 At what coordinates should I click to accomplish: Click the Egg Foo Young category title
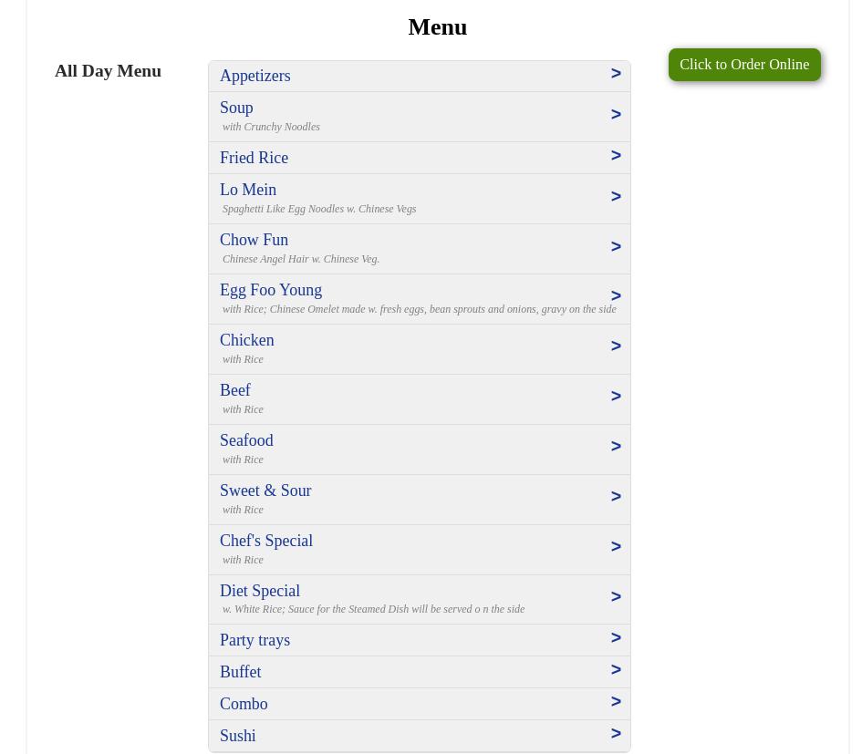pos(271,290)
